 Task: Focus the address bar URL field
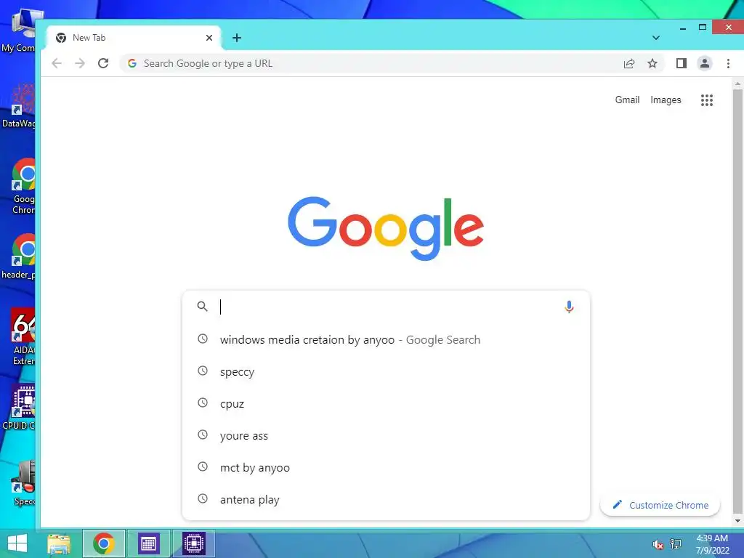coord(370,64)
